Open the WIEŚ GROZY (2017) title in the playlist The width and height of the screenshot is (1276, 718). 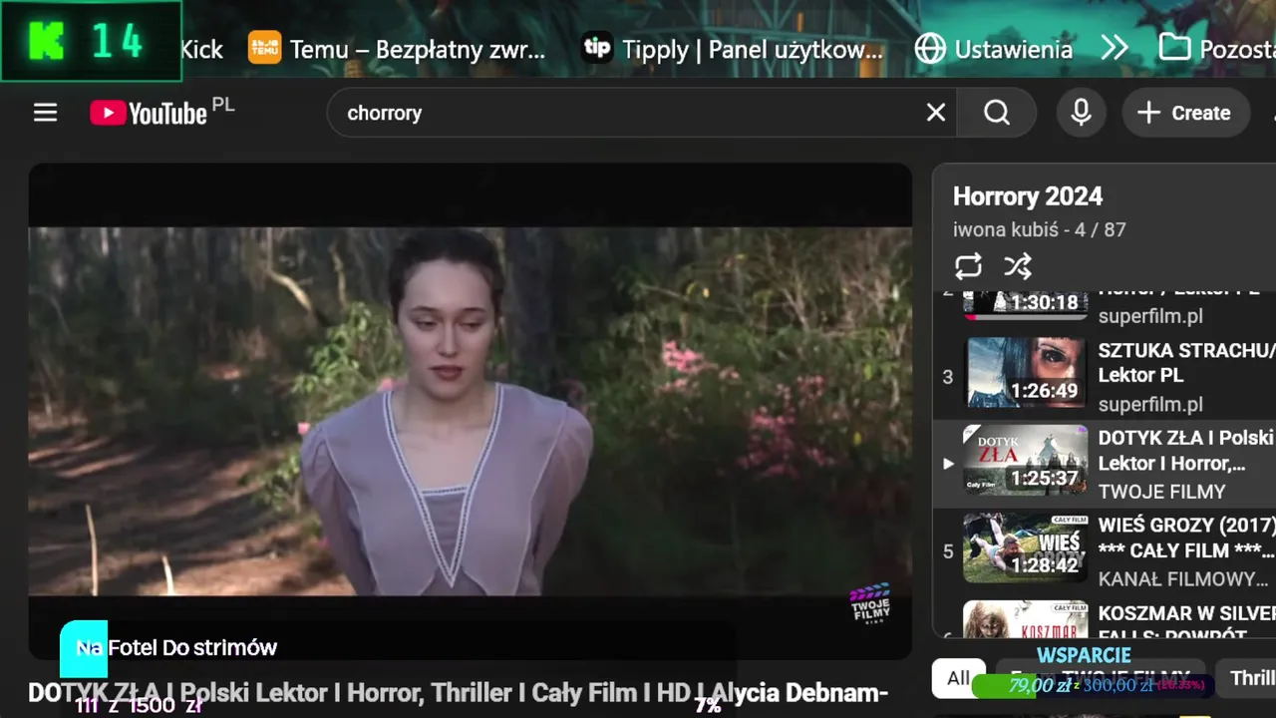pyautogui.click(x=1186, y=538)
